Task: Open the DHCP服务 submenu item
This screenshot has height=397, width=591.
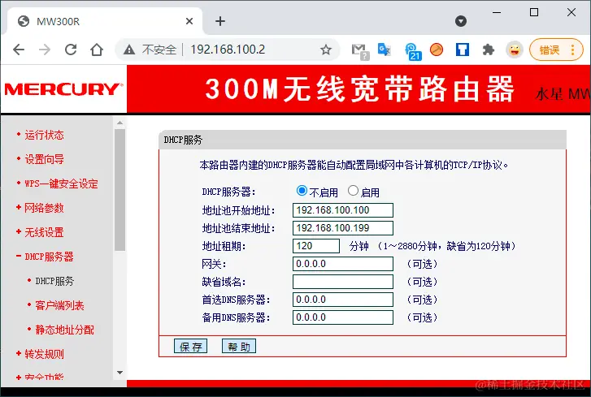Action: (54, 281)
